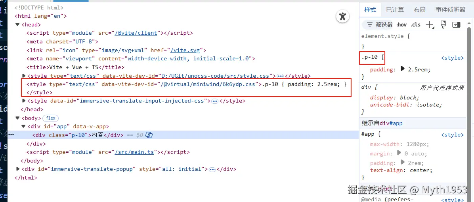
Task: Switch to the 布局 tab
Action: 420,10
